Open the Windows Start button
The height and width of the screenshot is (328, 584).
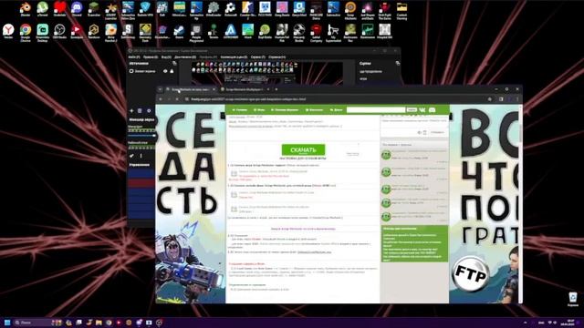pos(7,323)
